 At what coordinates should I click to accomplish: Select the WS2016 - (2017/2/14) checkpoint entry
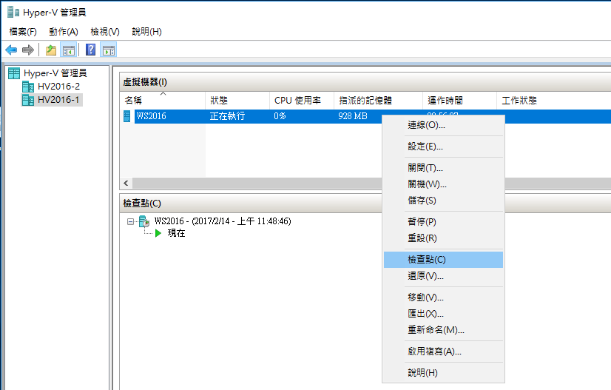point(223,221)
